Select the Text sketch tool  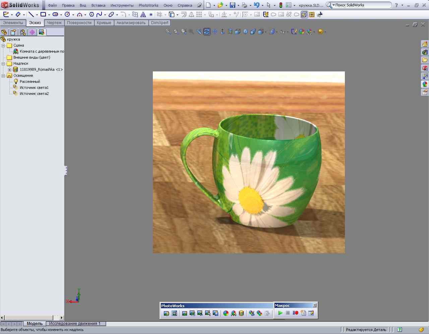(x=143, y=14)
